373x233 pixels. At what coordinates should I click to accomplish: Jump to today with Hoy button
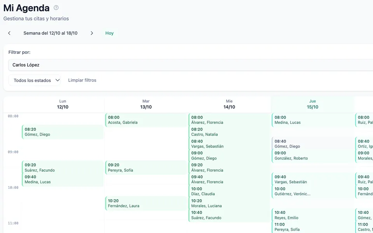pyautogui.click(x=110, y=33)
